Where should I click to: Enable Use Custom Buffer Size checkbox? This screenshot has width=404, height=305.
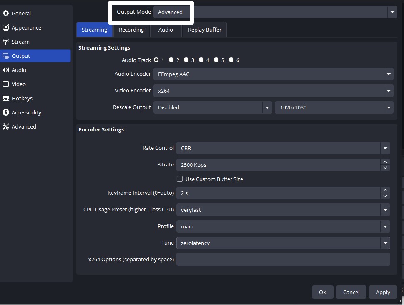(180, 179)
